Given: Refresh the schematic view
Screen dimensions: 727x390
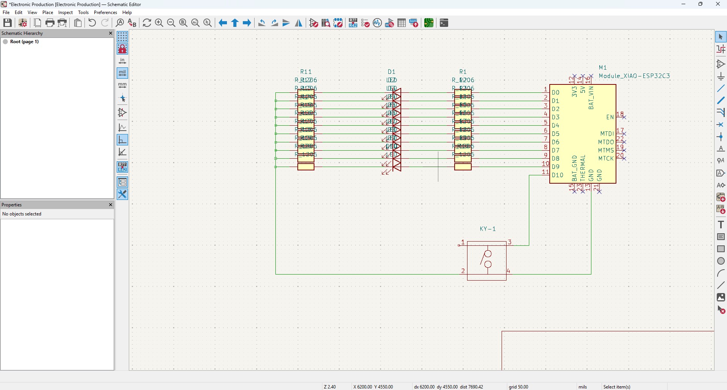Looking at the screenshot, I should coord(147,23).
